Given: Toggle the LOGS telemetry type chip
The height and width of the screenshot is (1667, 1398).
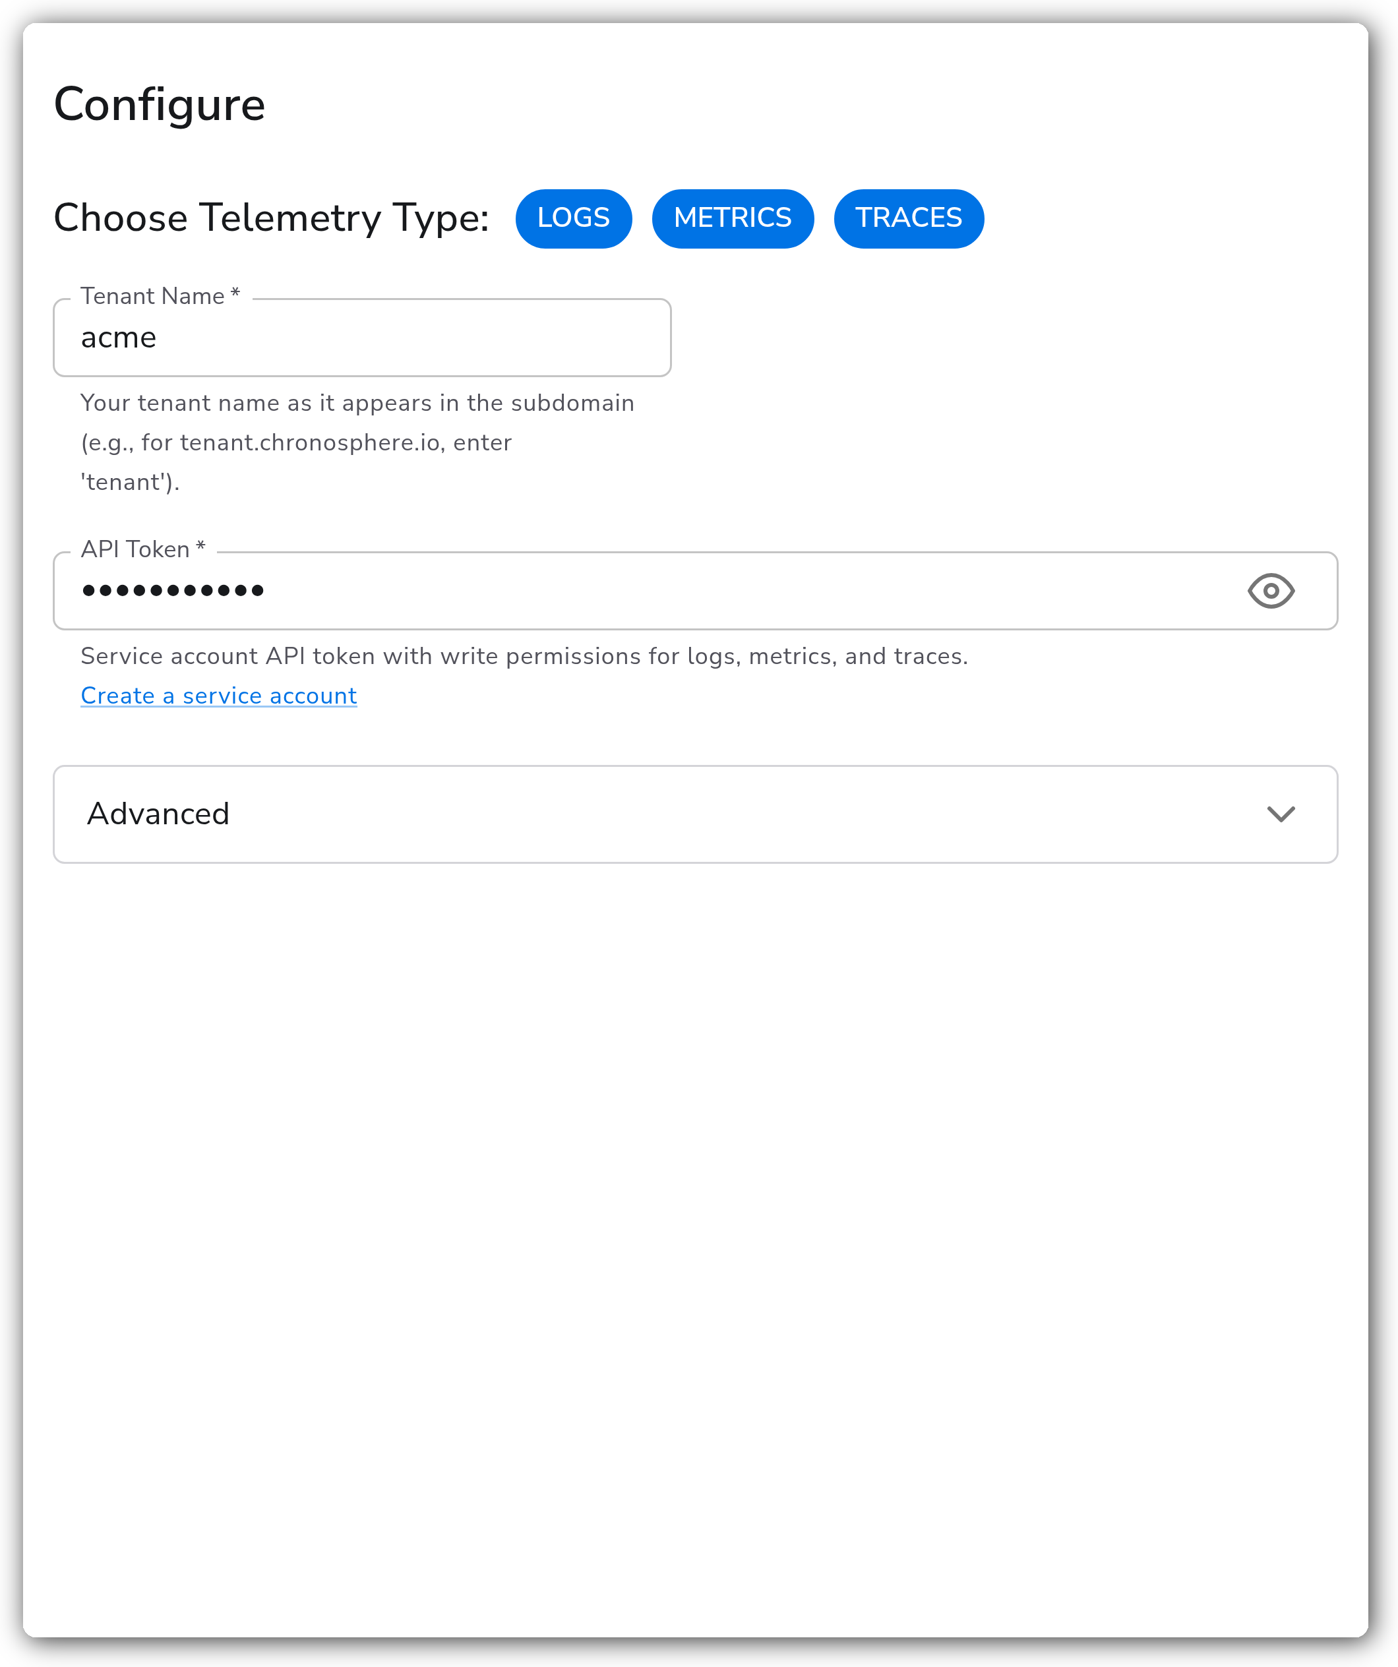Looking at the screenshot, I should (x=573, y=218).
